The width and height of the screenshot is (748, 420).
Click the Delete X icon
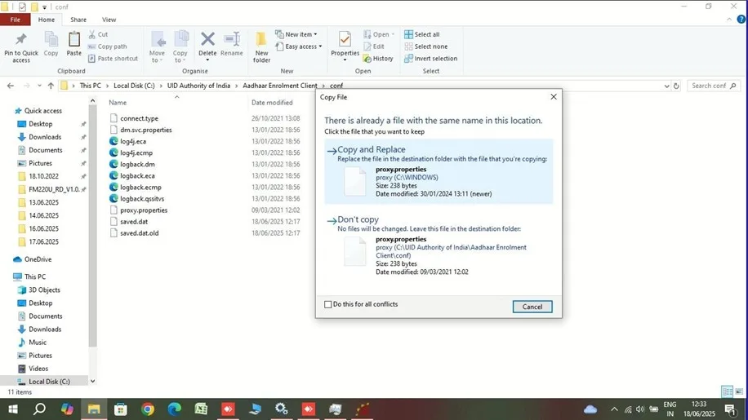point(207,38)
